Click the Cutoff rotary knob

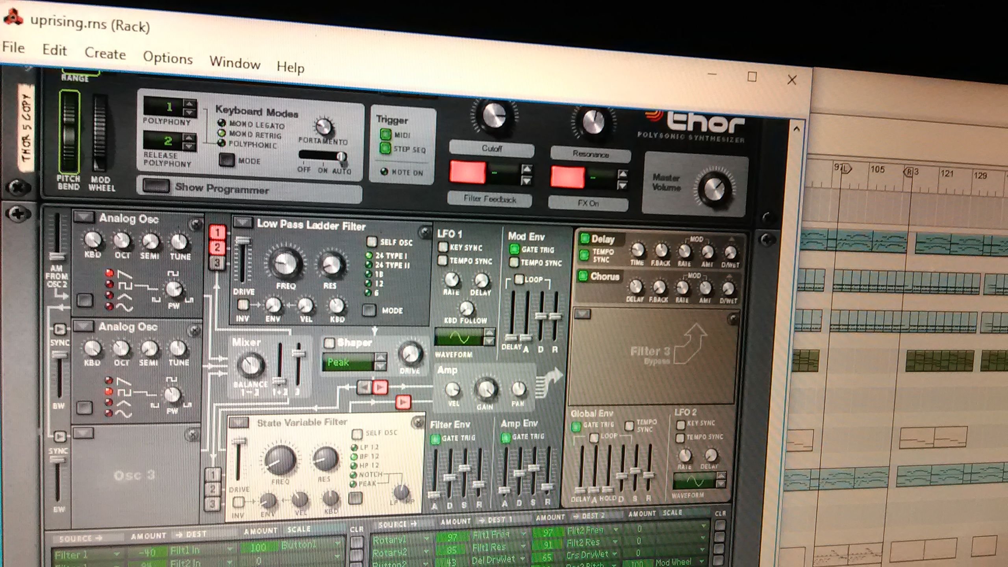click(494, 115)
